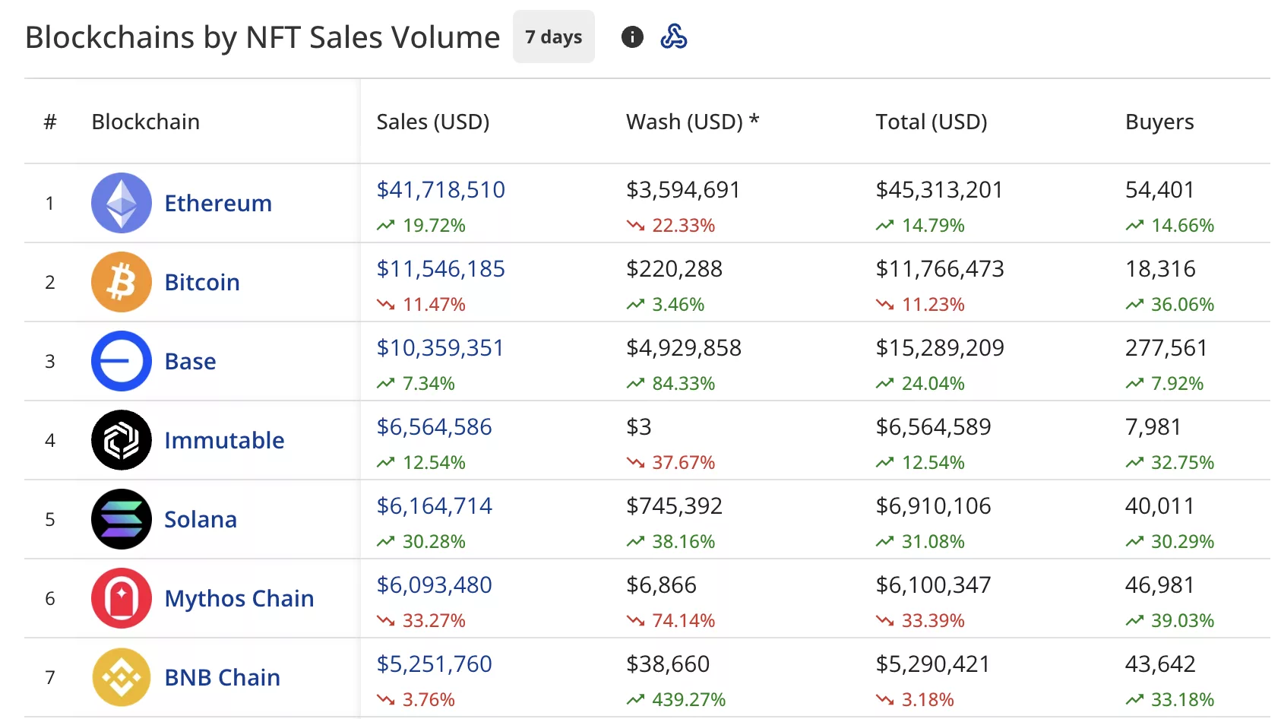This screenshot has width=1281, height=719.
Task: Click Base's $10,359,351 sales figure
Action: [x=440, y=347]
